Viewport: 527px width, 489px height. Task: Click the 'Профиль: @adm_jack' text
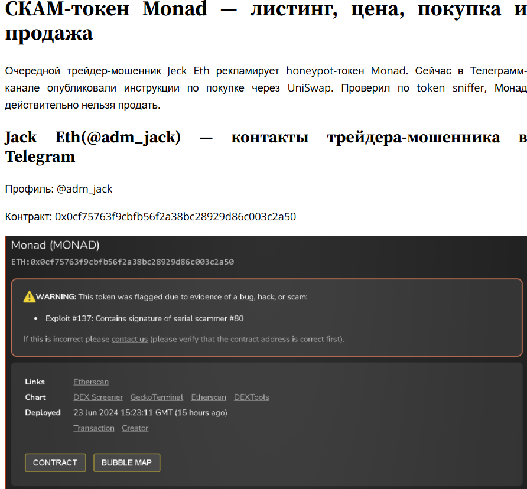click(58, 189)
